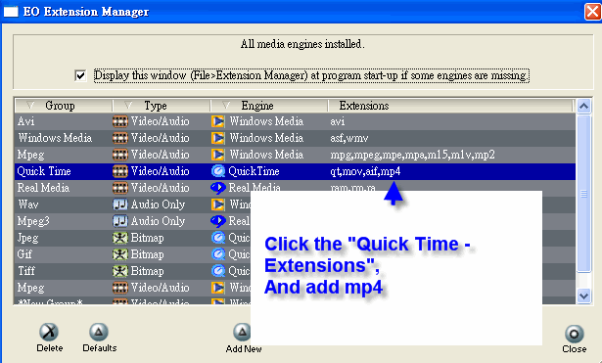This screenshot has width=602, height=363.
Task: Click scrollbar down arrow
Action: [584, 295]
